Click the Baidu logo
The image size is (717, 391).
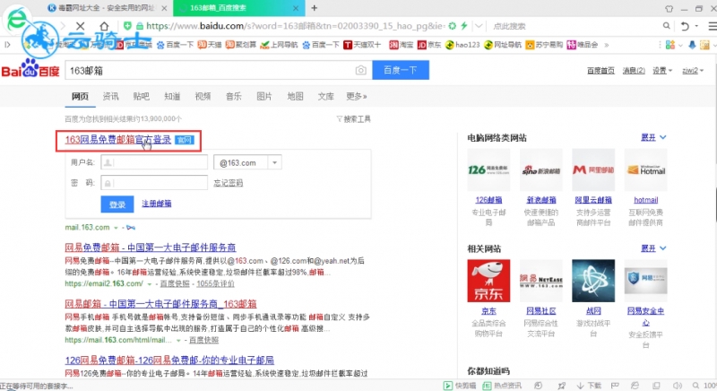pyautogui.click(x=30, y=68)
